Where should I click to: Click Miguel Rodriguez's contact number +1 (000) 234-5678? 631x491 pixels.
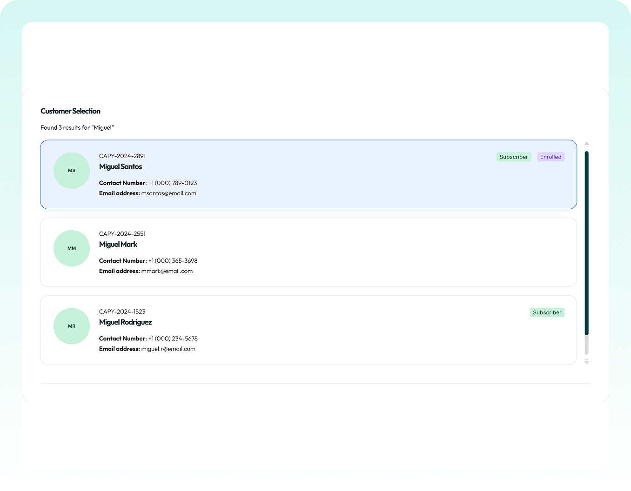point(173,338)
